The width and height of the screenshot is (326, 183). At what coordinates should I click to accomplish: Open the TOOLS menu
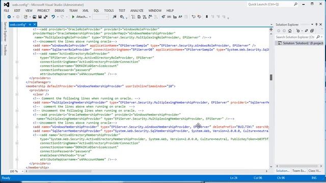tap(109, 10)
